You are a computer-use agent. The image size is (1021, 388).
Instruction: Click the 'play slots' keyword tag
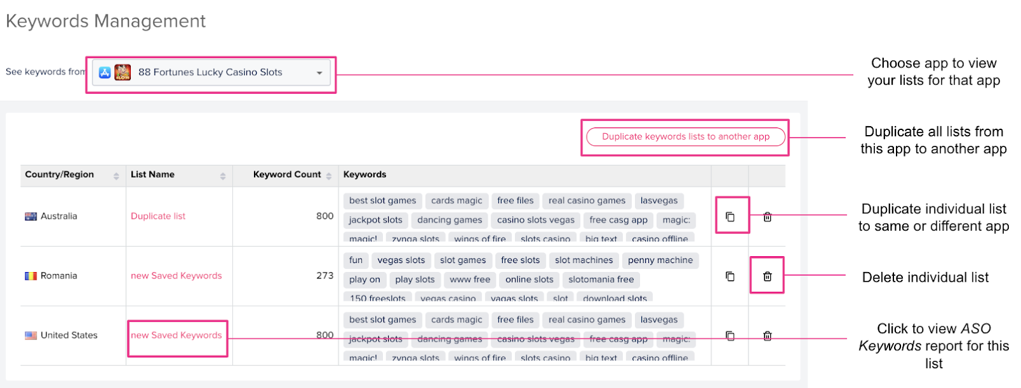click(415, 280)
